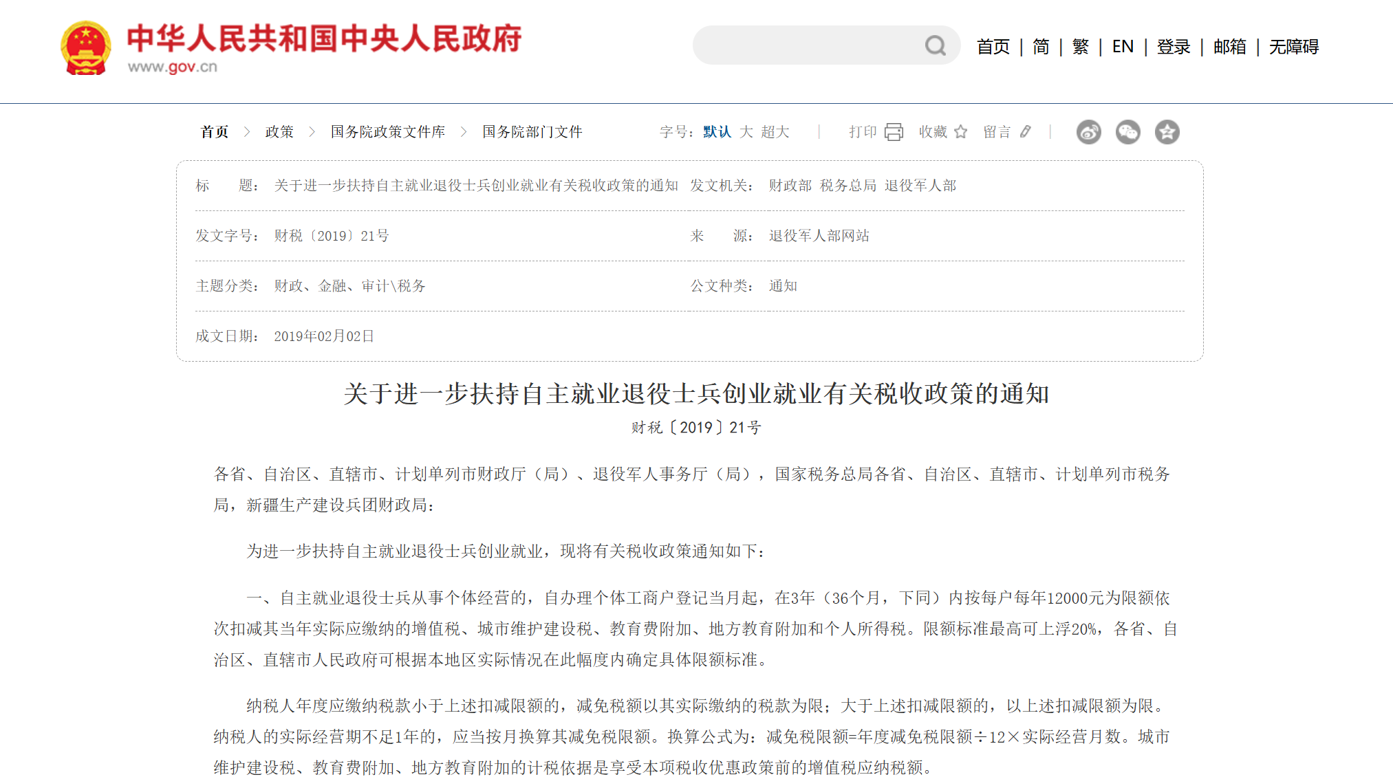1393x777 pixels.
Task: Switch to the EN English version
Action: tap(1123, 47)
